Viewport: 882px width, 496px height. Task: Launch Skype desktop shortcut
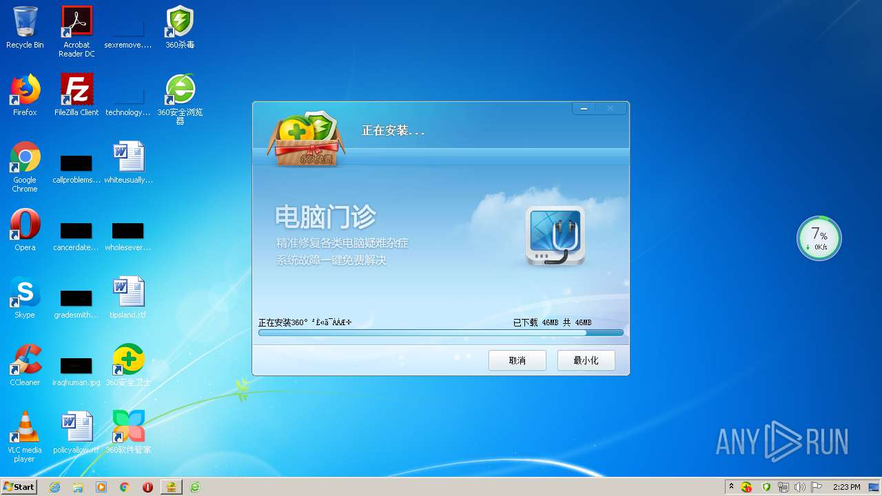25,298
